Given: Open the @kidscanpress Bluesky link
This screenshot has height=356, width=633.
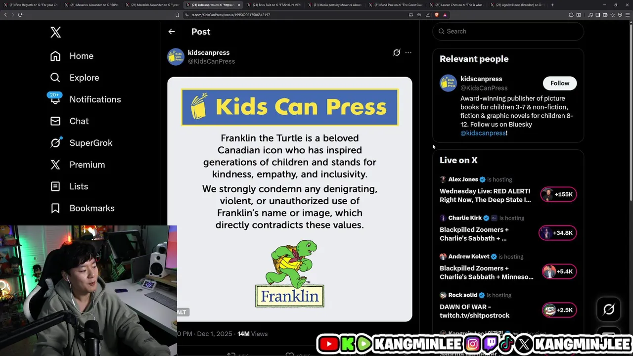Looking at the screenshot, I should 483,133.
